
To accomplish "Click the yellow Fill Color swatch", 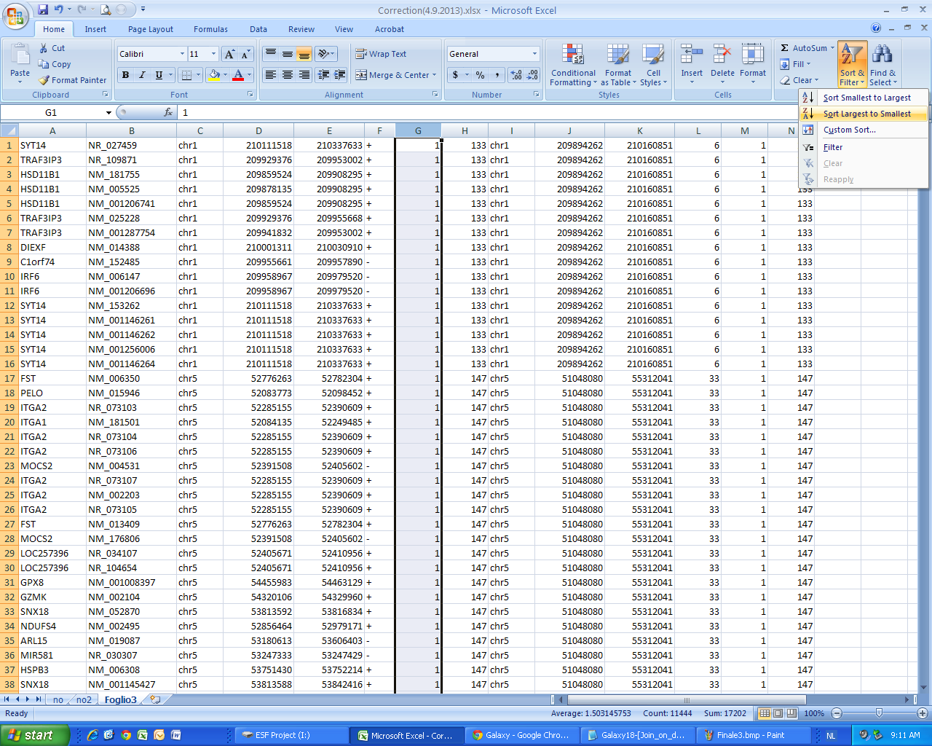I will [x=214, y=75].
